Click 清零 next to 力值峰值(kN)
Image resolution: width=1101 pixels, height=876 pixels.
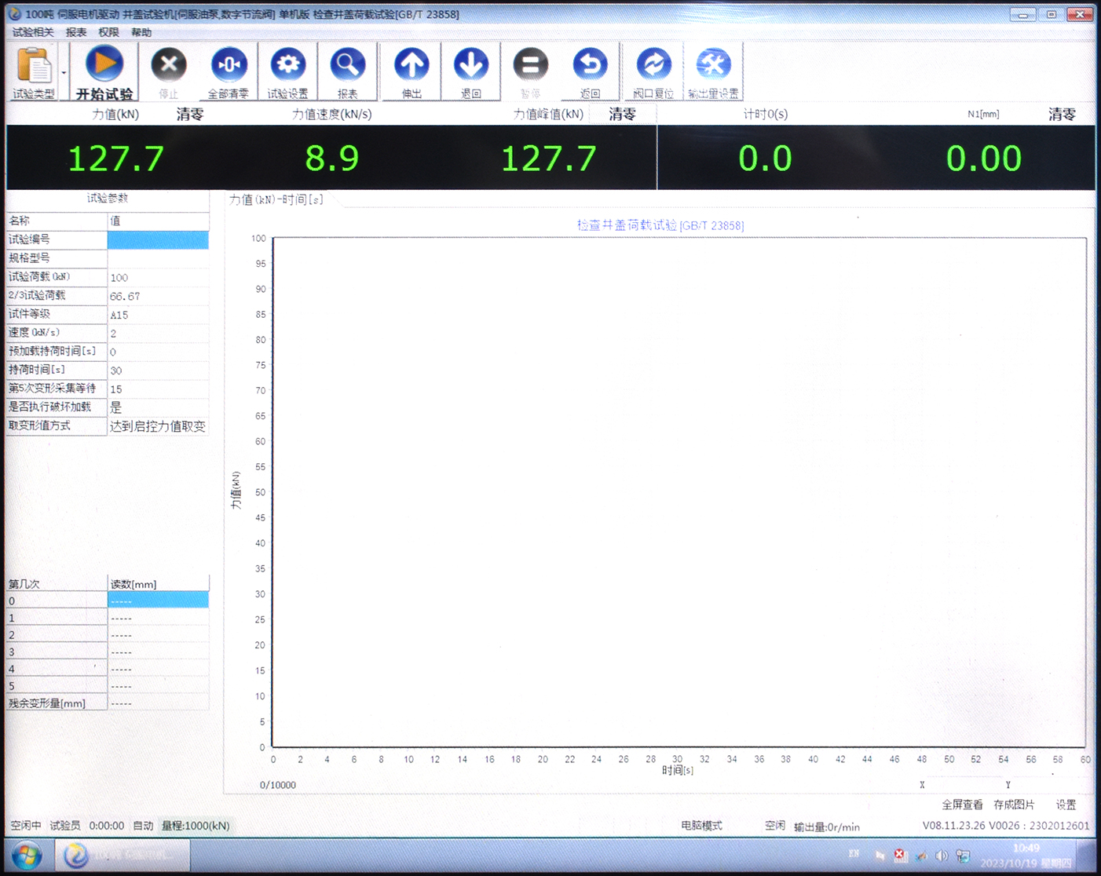coord(622,115)
